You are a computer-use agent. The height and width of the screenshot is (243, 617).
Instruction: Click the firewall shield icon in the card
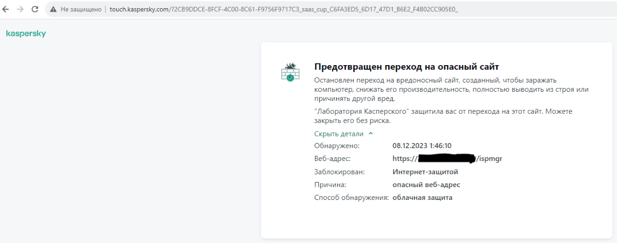[x=291, y=72]
